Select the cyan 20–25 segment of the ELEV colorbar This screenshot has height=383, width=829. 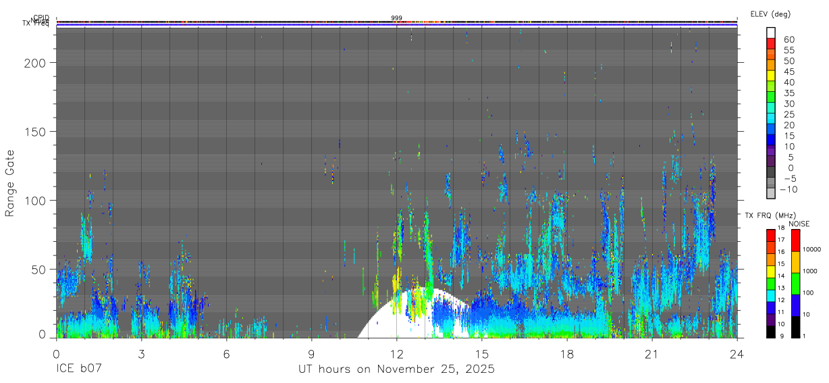tap(772, 119)
